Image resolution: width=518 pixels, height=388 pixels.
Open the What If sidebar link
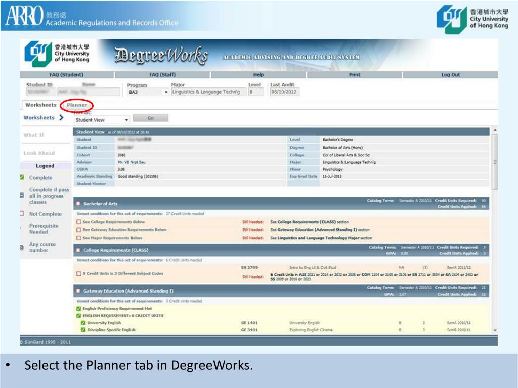34,135
